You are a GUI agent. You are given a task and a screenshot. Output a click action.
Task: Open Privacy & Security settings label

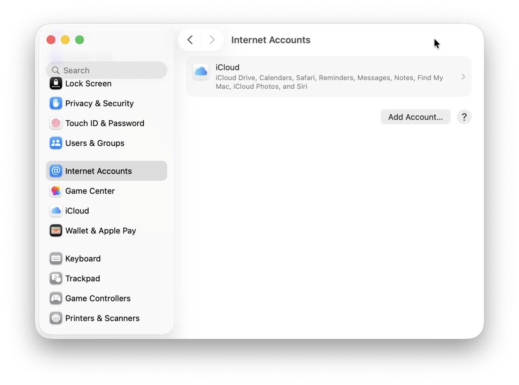click(99, 103)
